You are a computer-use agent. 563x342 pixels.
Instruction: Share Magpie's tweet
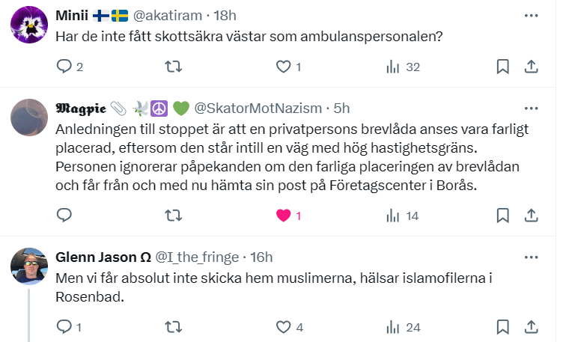click(x=531, y=216)
